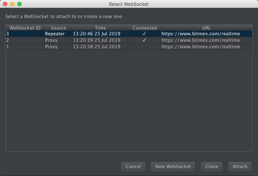The image size is (258, 176).
Task: Sort by Connected column header
Action: [x=144, y=28]
